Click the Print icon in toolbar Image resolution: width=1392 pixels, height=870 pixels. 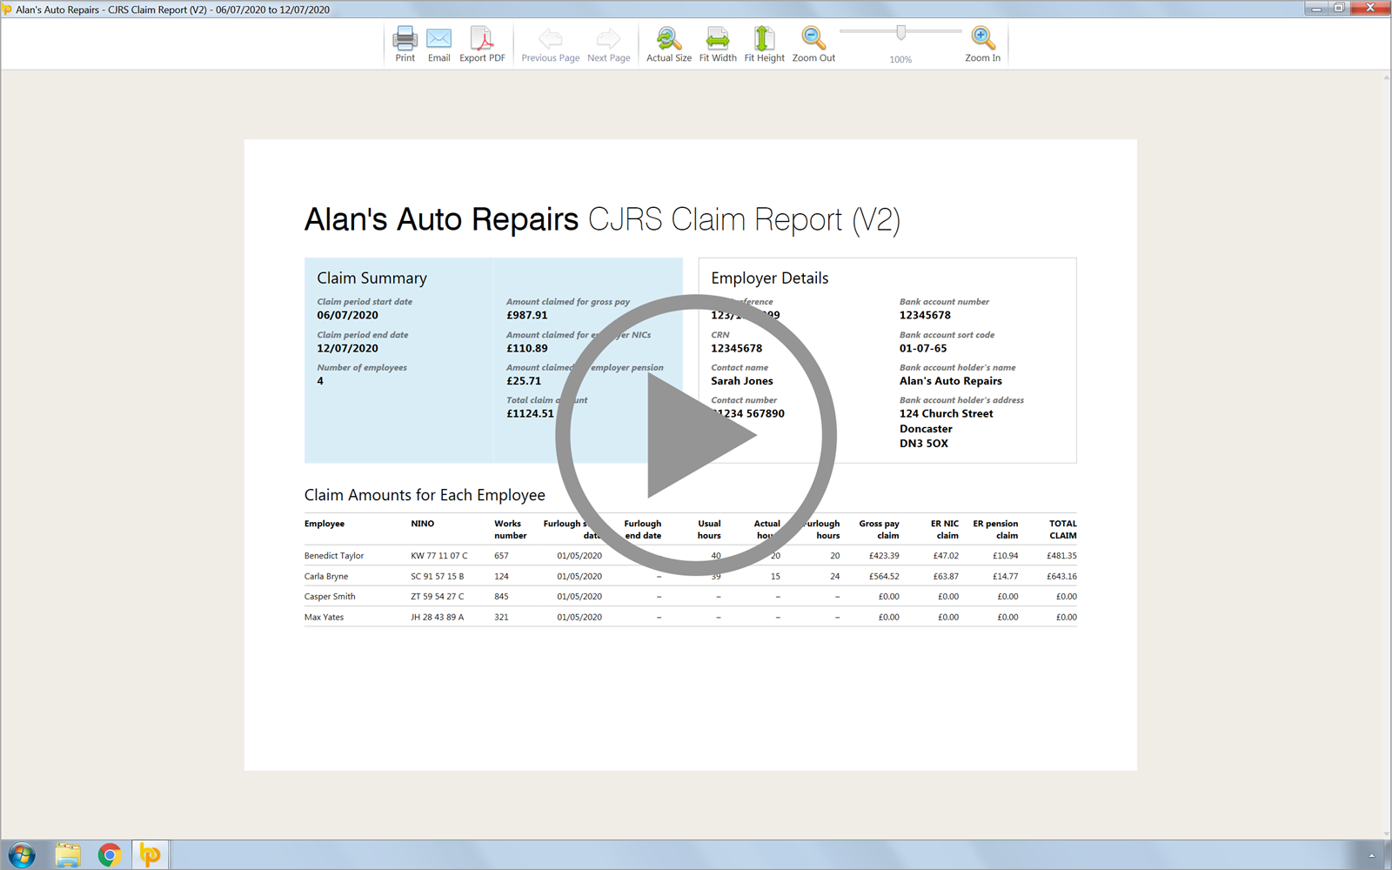coord(405,43)
